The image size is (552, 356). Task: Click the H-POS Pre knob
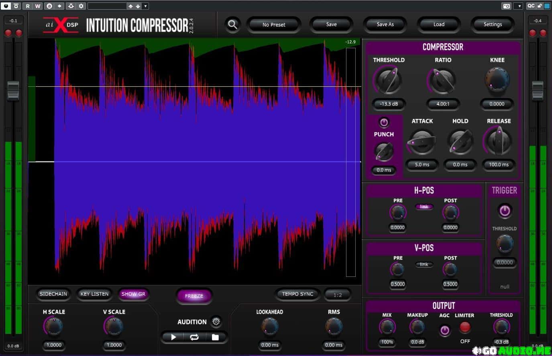(x=397, y=213)
